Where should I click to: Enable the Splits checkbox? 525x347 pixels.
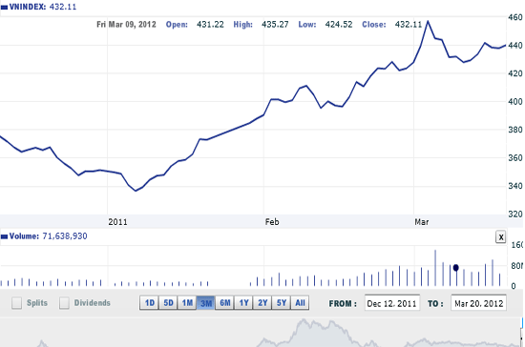(x=16, y=303)
